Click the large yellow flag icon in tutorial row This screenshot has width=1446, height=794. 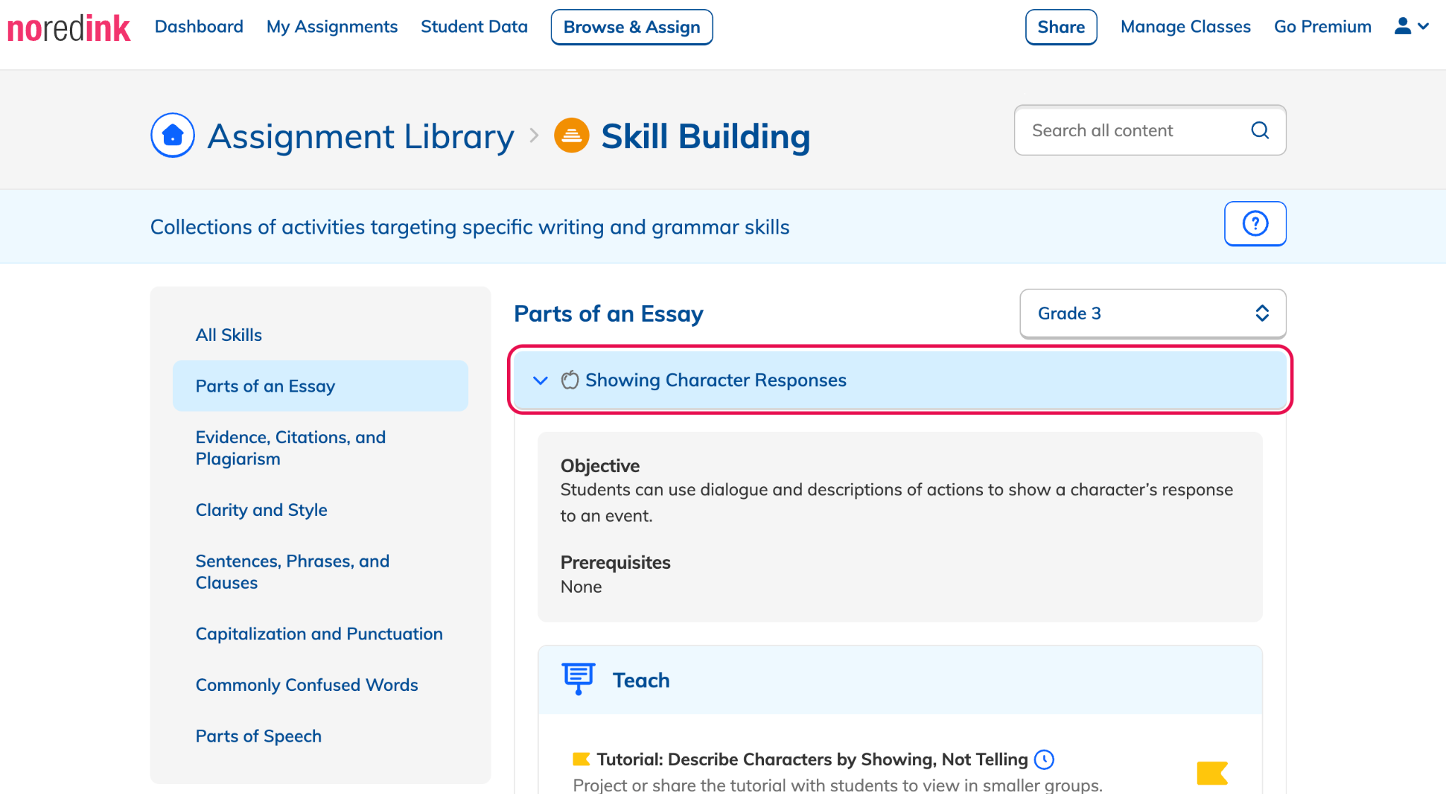1212,773
